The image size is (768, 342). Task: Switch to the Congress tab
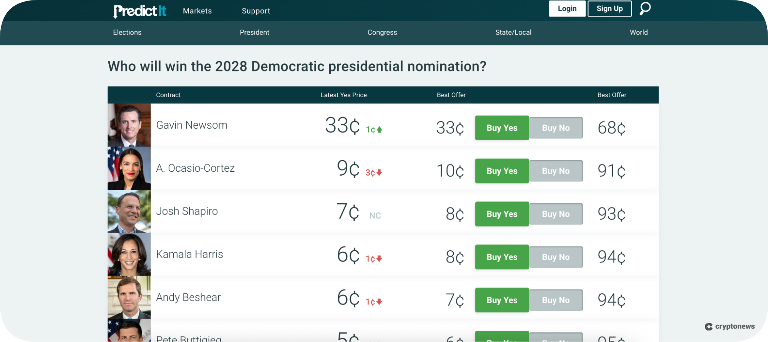click(x=382, y=32)
